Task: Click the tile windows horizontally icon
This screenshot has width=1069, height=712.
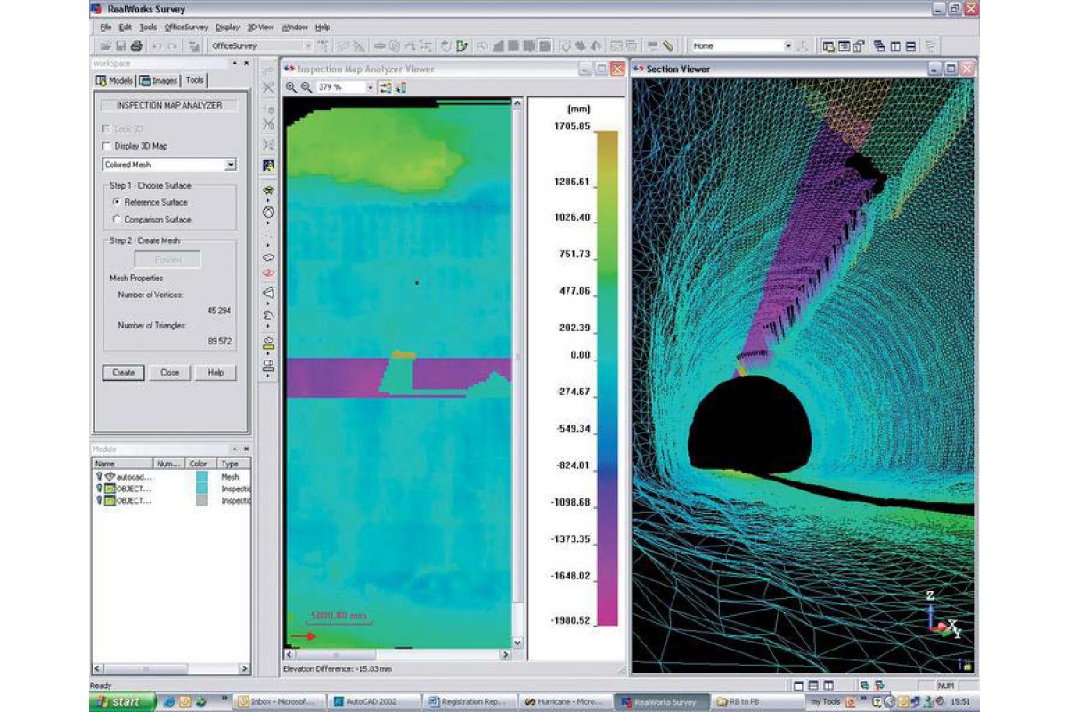Action: coord(910,45)
